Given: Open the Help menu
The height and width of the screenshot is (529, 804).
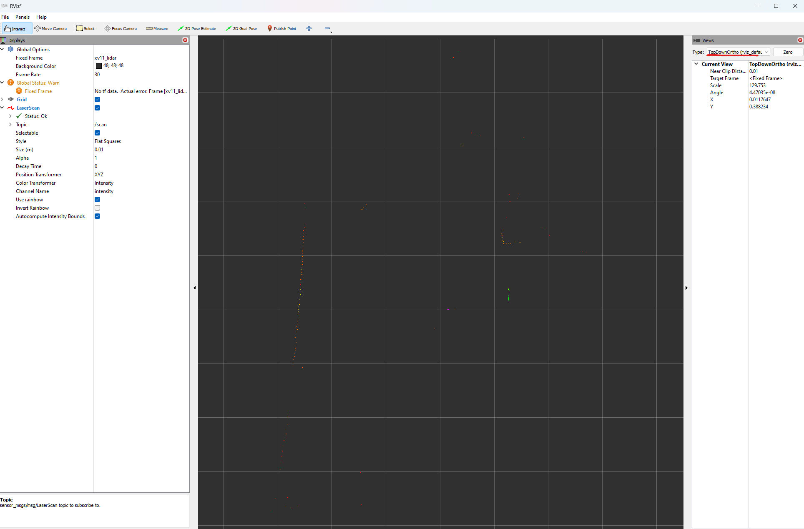Looking at the screenshot, I should [41, 17].
